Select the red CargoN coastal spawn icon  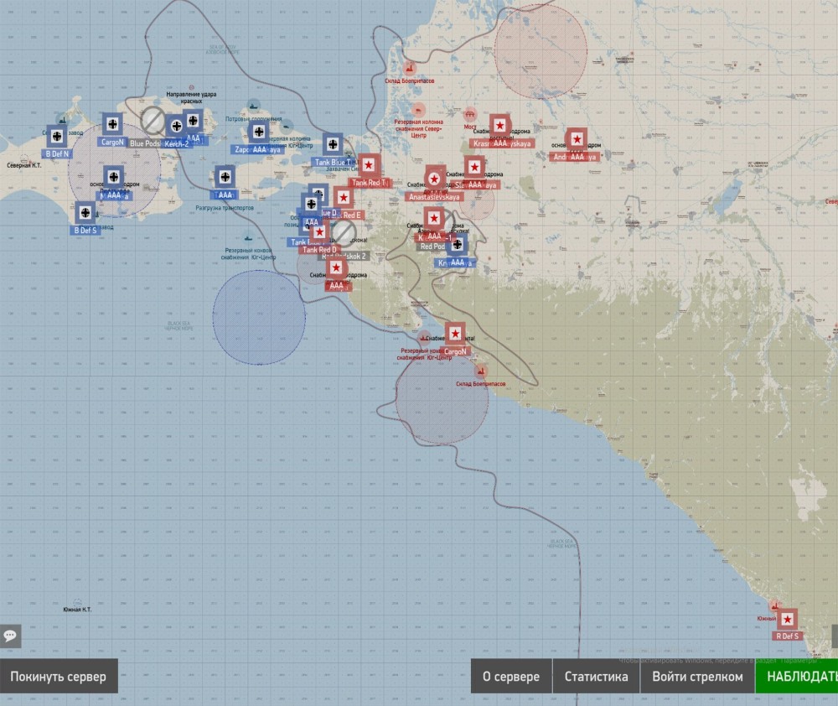[455, 335]
